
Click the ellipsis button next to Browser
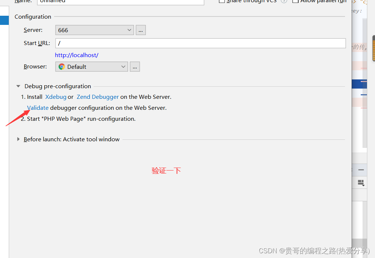tap(135, 67)
